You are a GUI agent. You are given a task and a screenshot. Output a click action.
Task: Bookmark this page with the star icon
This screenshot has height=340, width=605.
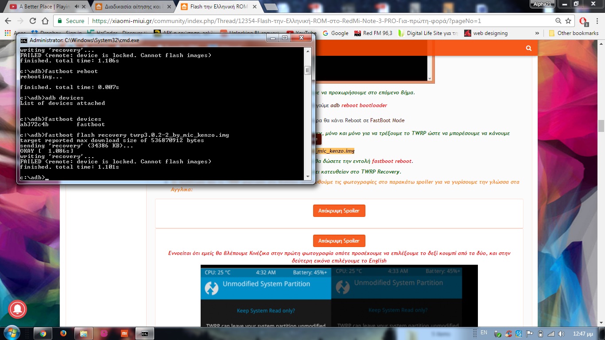click(x=568, y=21)
